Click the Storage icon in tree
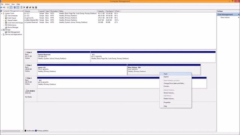 point(4,30)
